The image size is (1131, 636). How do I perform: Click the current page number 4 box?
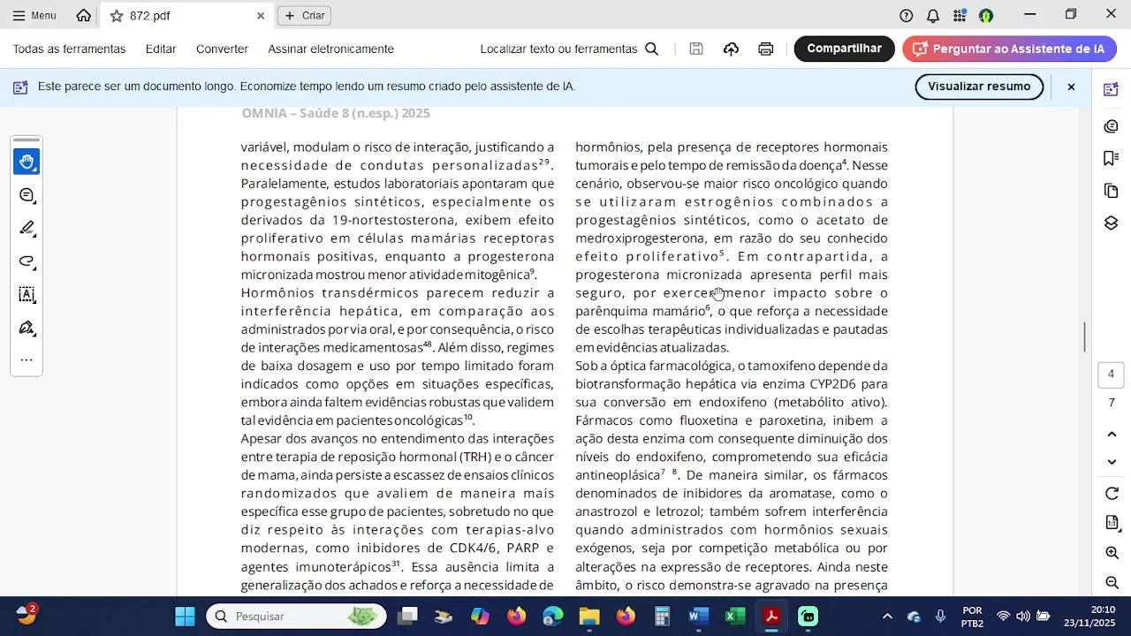[x=1112, y=374]
